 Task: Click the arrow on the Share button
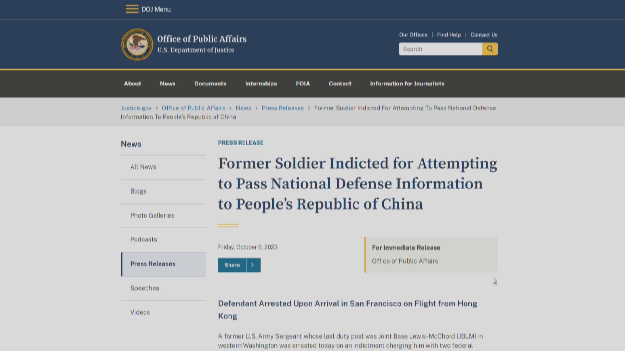tap(253, 265)
